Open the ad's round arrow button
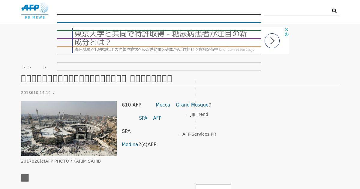Screen dimensions: 360x189 pos(272,41)
